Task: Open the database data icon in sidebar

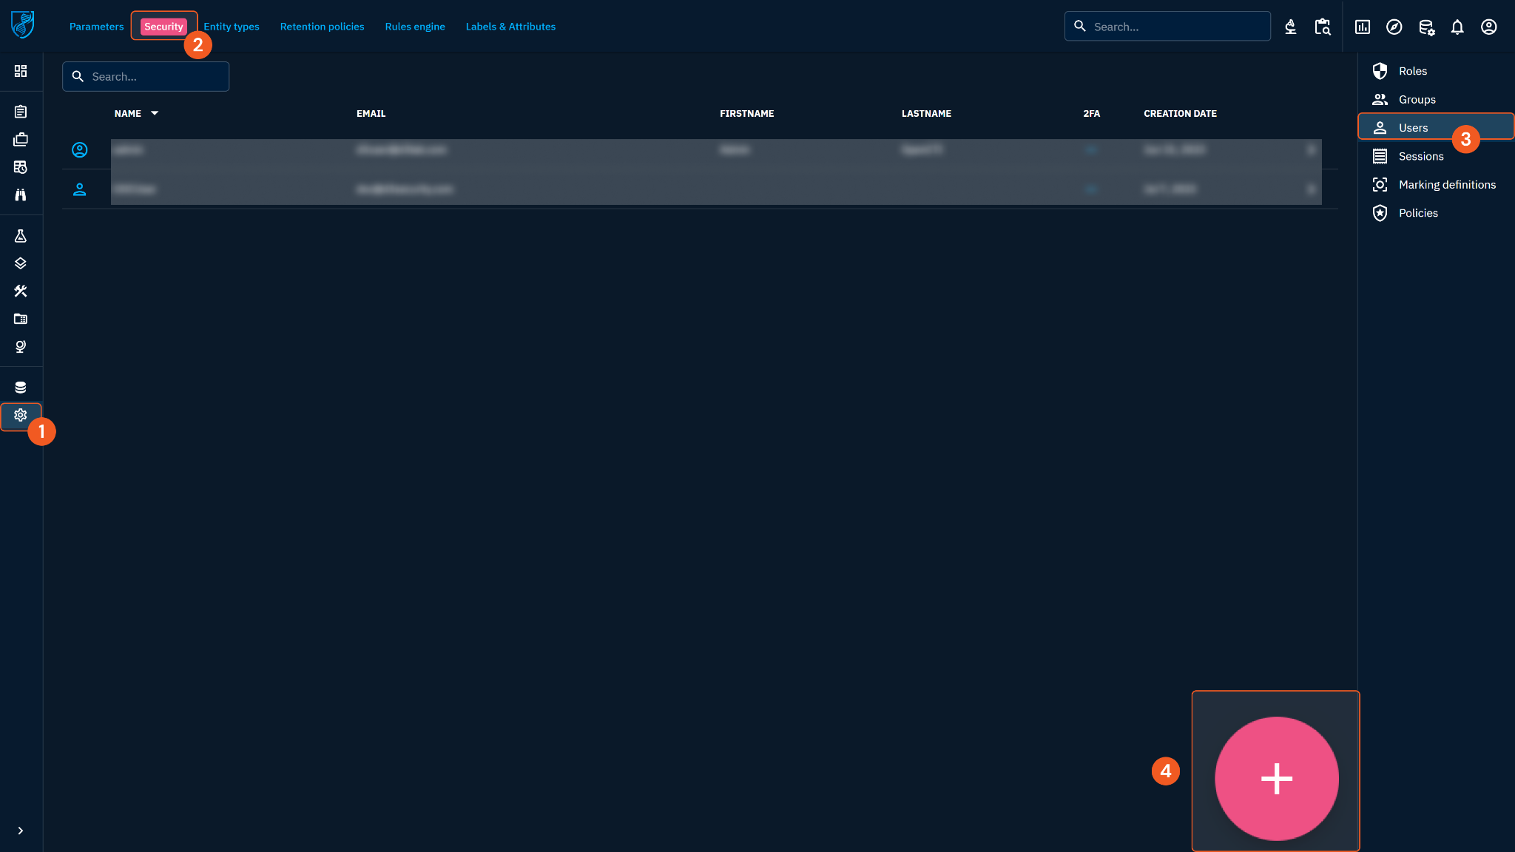Action: coord(21,387)
